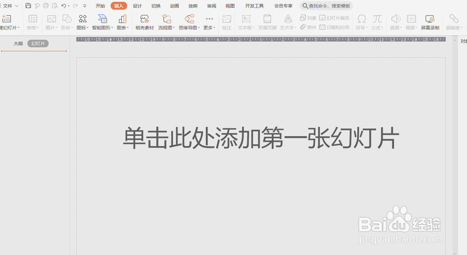The width and height of the screenshot is (467, 255).
Task: Click the export to PDF icon
Action: coord(37,6)
